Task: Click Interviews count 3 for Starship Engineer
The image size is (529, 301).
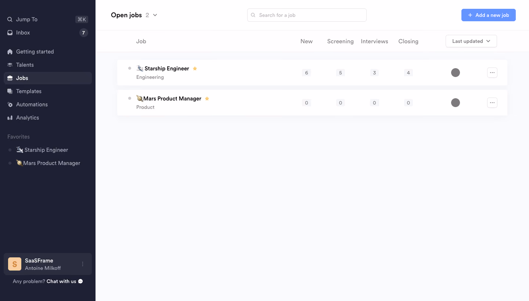Action: (374, 73)
